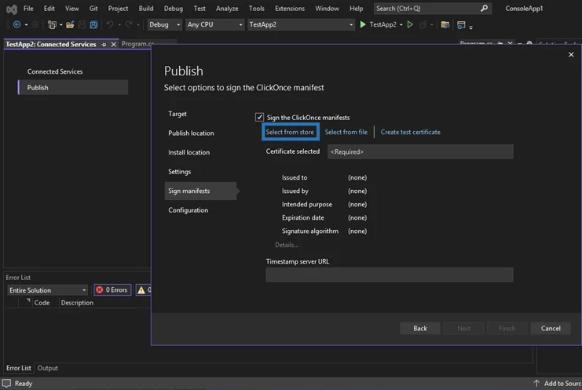Click the status bar notification icon
Viewport: 582px width, 390px height.
pos(9,384)
